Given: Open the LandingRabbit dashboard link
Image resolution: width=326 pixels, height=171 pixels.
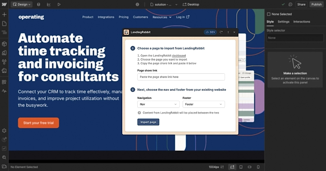Looking at the screenshot, I should pos(179,55).
